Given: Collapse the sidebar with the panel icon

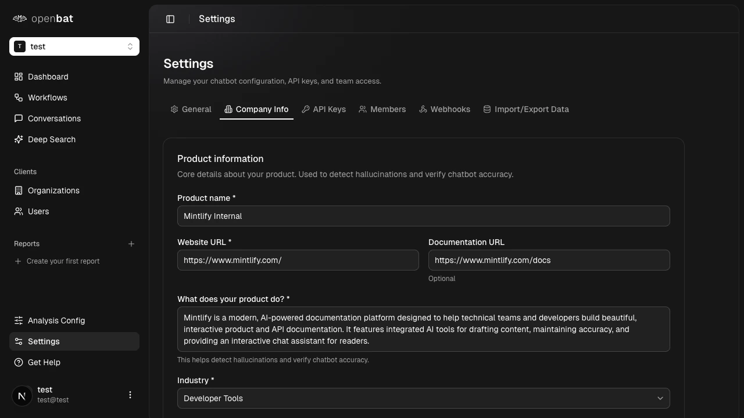Looking at the screenshot, I should [x=170, y=19].
